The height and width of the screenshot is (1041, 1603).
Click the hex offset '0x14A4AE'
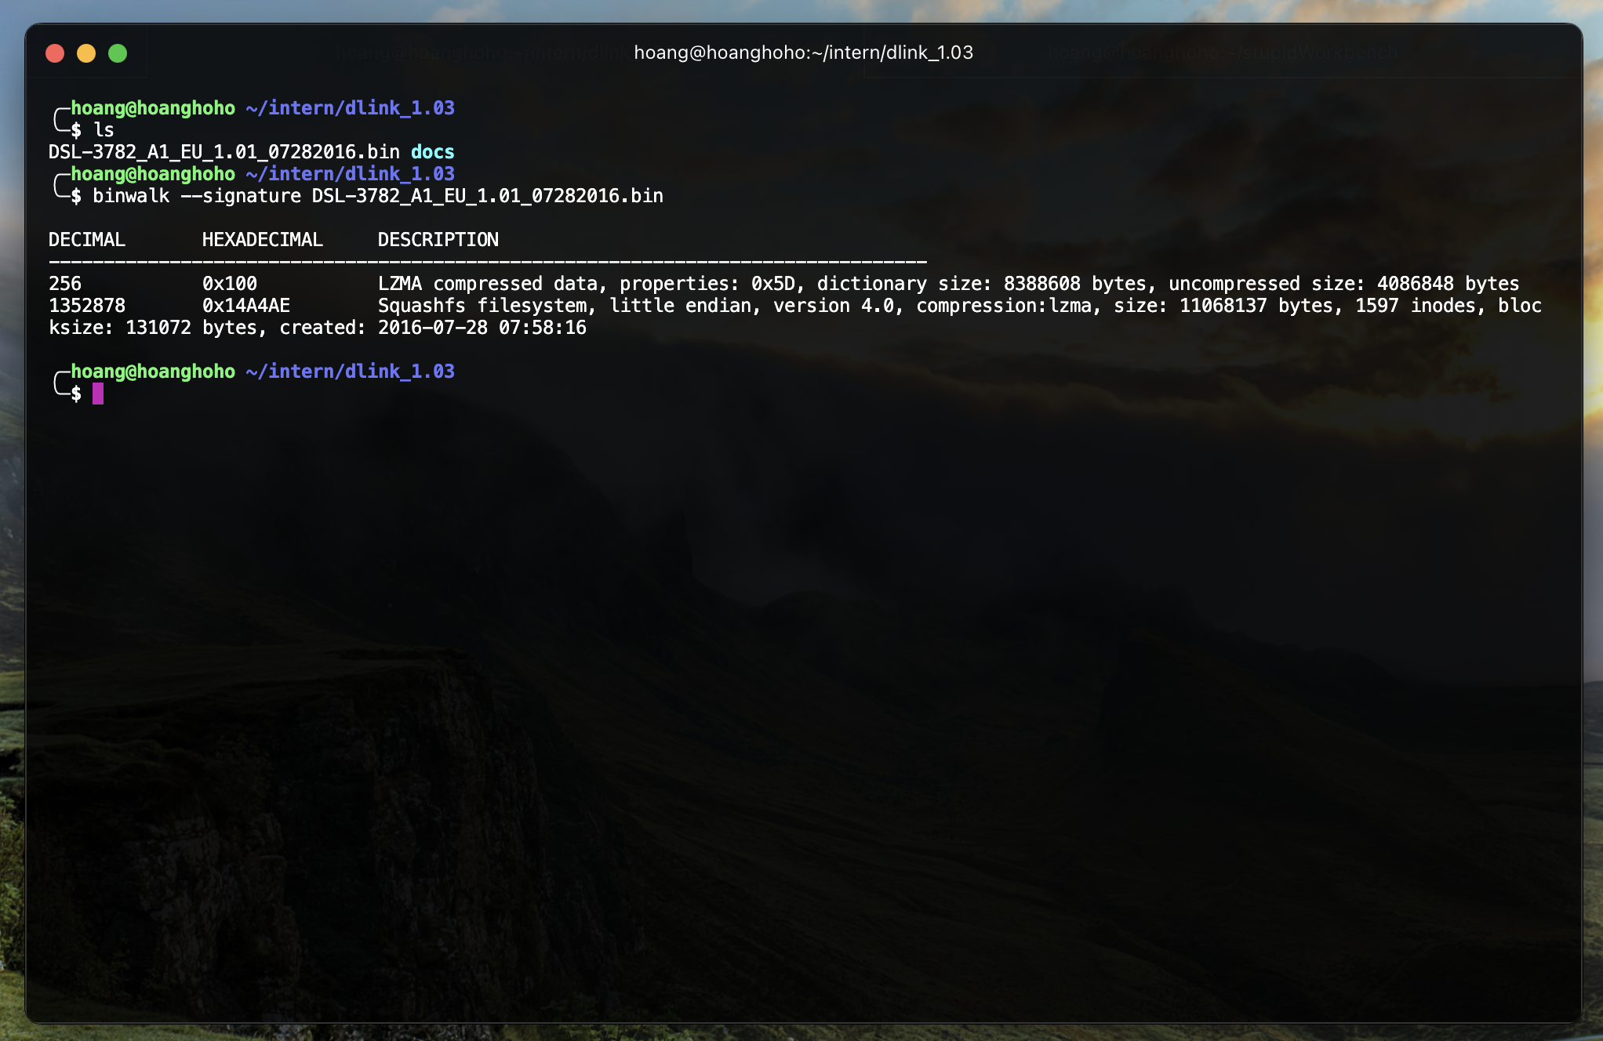(x=246, y=306)
